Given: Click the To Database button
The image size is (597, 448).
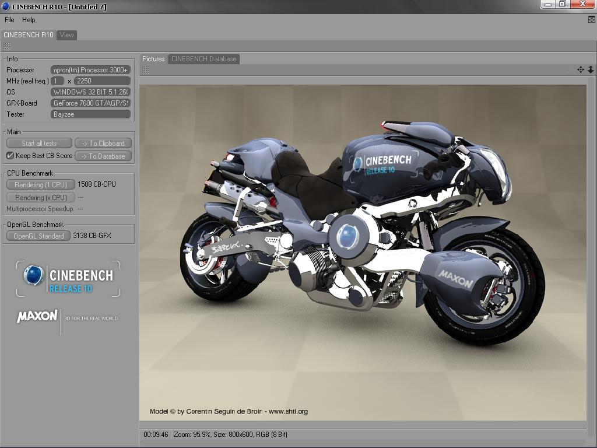Looking at the screenshot, I should click(x=103, y=156).
